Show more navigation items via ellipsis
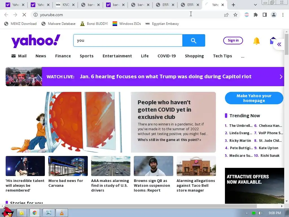This screenshot has width=289, height=217. pos(242,57)
